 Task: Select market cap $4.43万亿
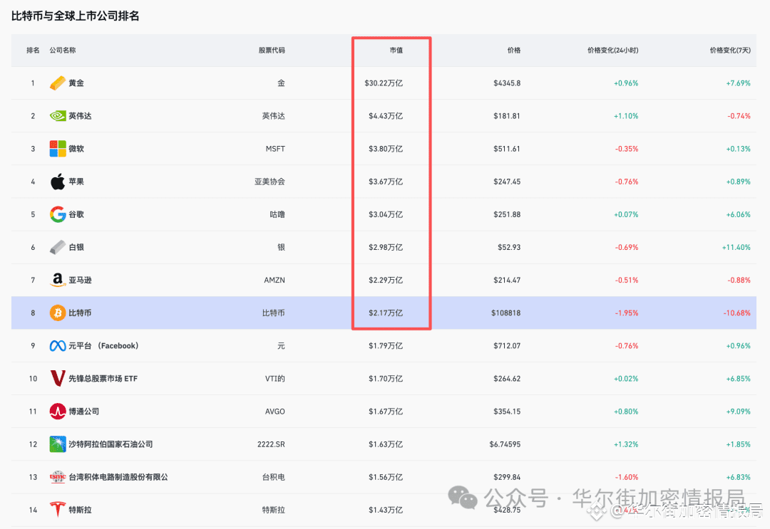click(x=386, y=116)
